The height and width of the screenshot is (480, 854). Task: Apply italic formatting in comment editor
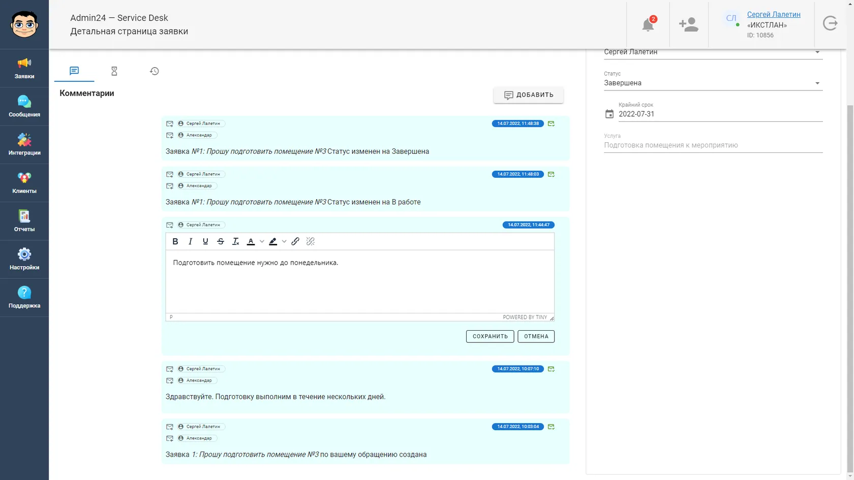click(x=190, y=241)
